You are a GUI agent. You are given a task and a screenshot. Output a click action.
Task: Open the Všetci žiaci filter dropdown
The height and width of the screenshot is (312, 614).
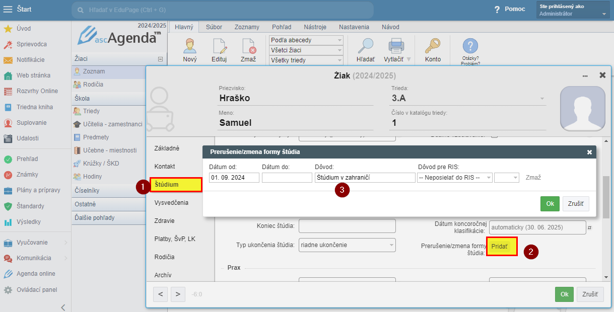pos(306,50)
